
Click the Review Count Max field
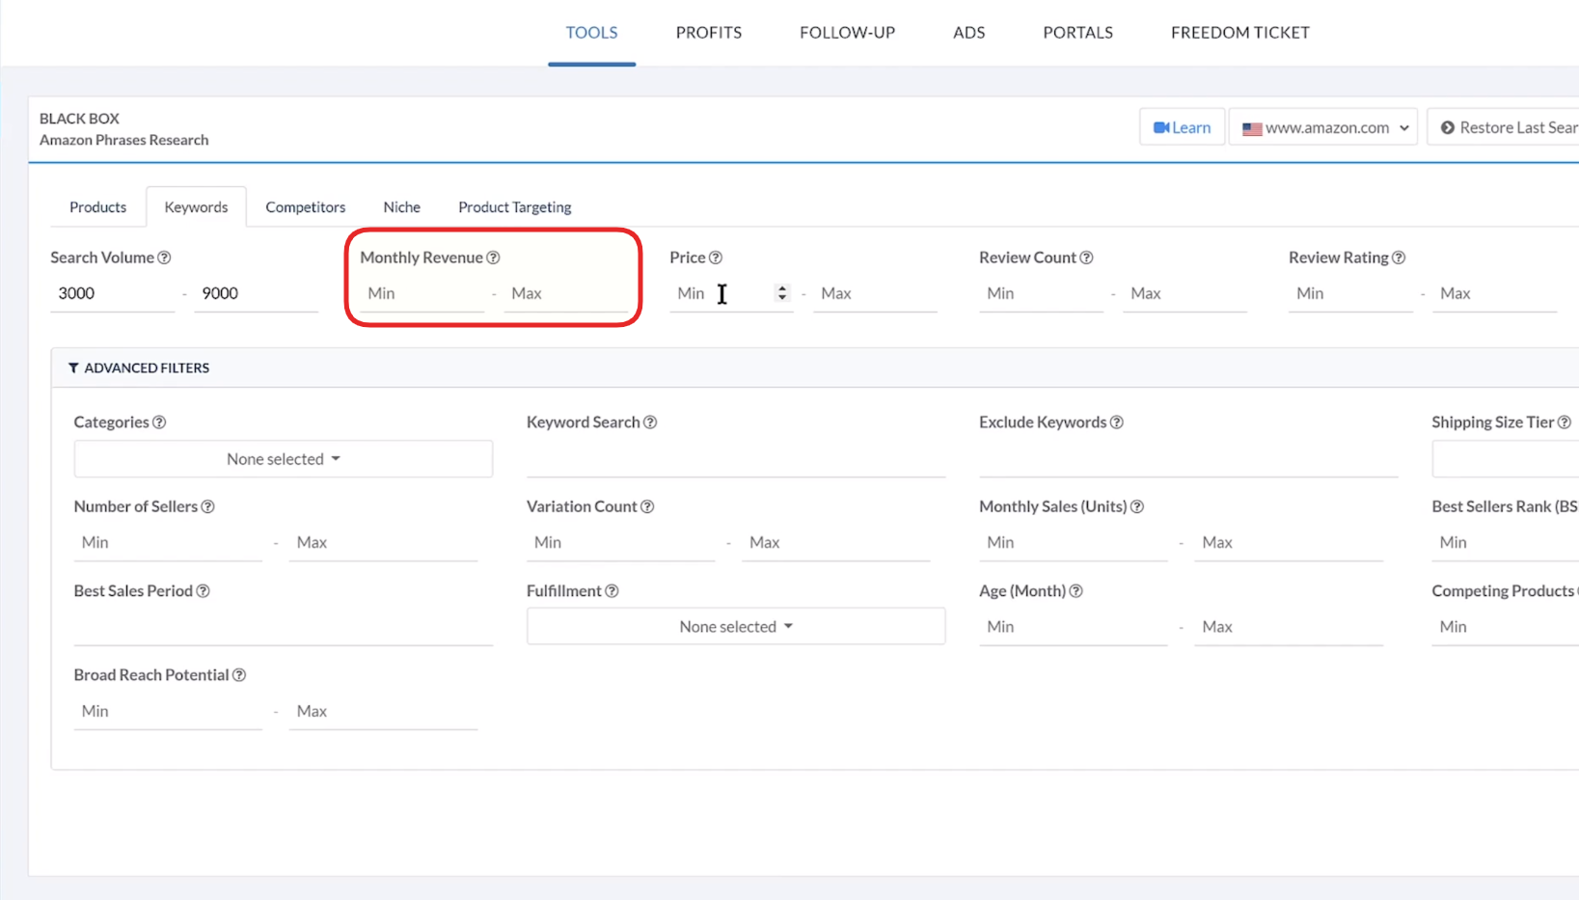tap(1184, 293)
